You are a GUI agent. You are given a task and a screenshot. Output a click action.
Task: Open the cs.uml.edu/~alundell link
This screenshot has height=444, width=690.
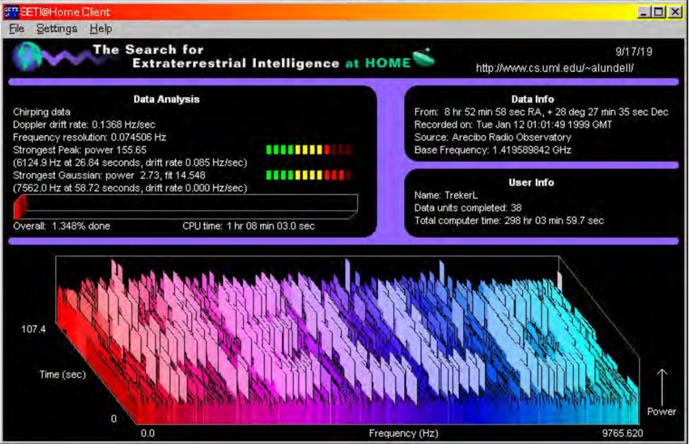555,68
